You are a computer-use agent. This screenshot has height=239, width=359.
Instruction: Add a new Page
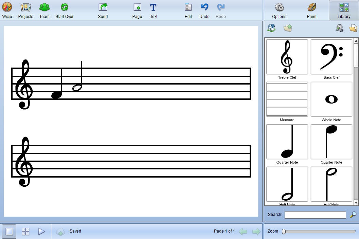[x=137, y=10]
